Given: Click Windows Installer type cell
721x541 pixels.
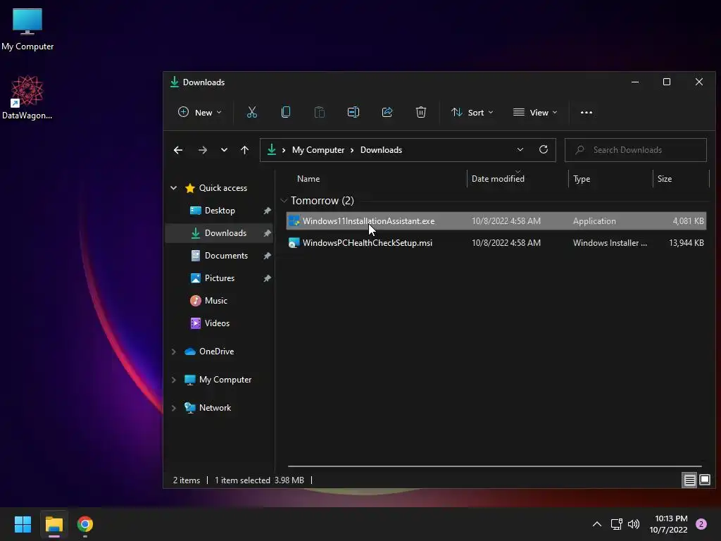Looking at the screenshot, I should pyautogui.click(x=610, y=243).
